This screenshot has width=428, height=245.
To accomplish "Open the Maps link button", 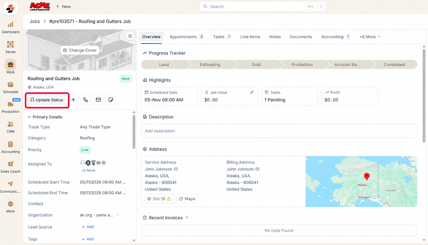I will tap(187, 199).
